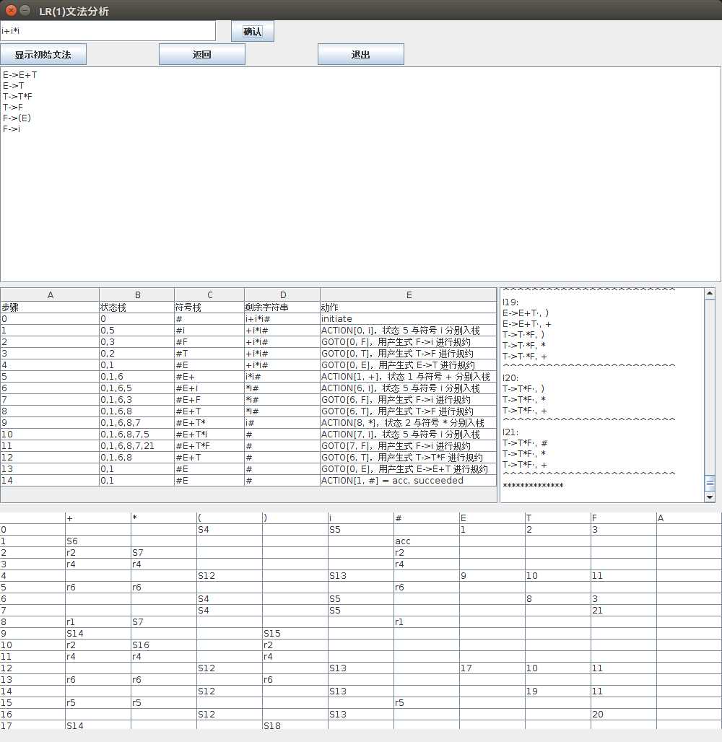Click S6 cell in parse table row 1

tap(98, 541)
